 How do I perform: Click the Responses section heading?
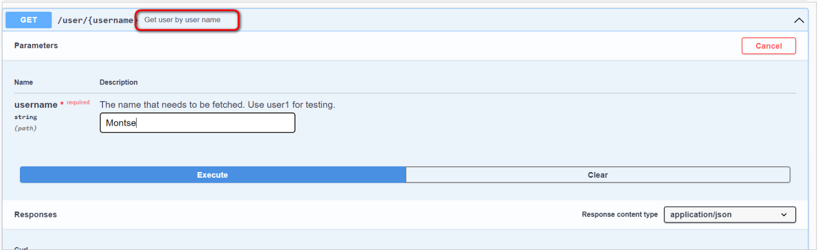36,215
